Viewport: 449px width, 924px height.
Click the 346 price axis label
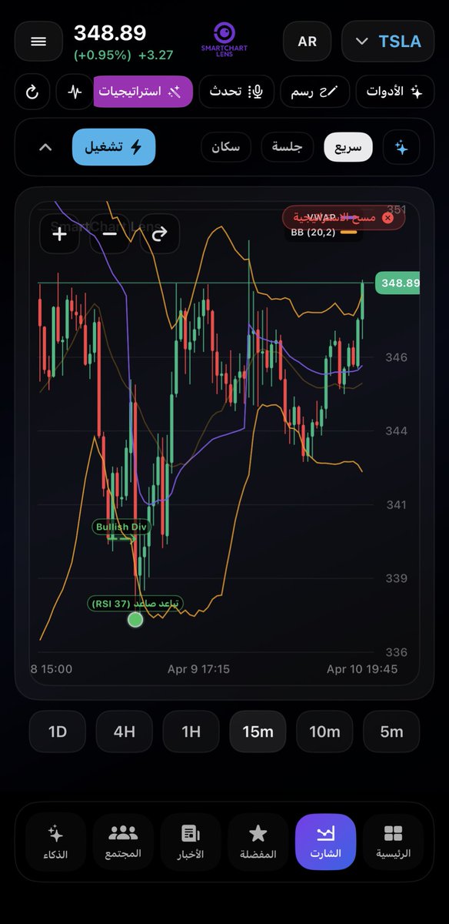(397, 357)
